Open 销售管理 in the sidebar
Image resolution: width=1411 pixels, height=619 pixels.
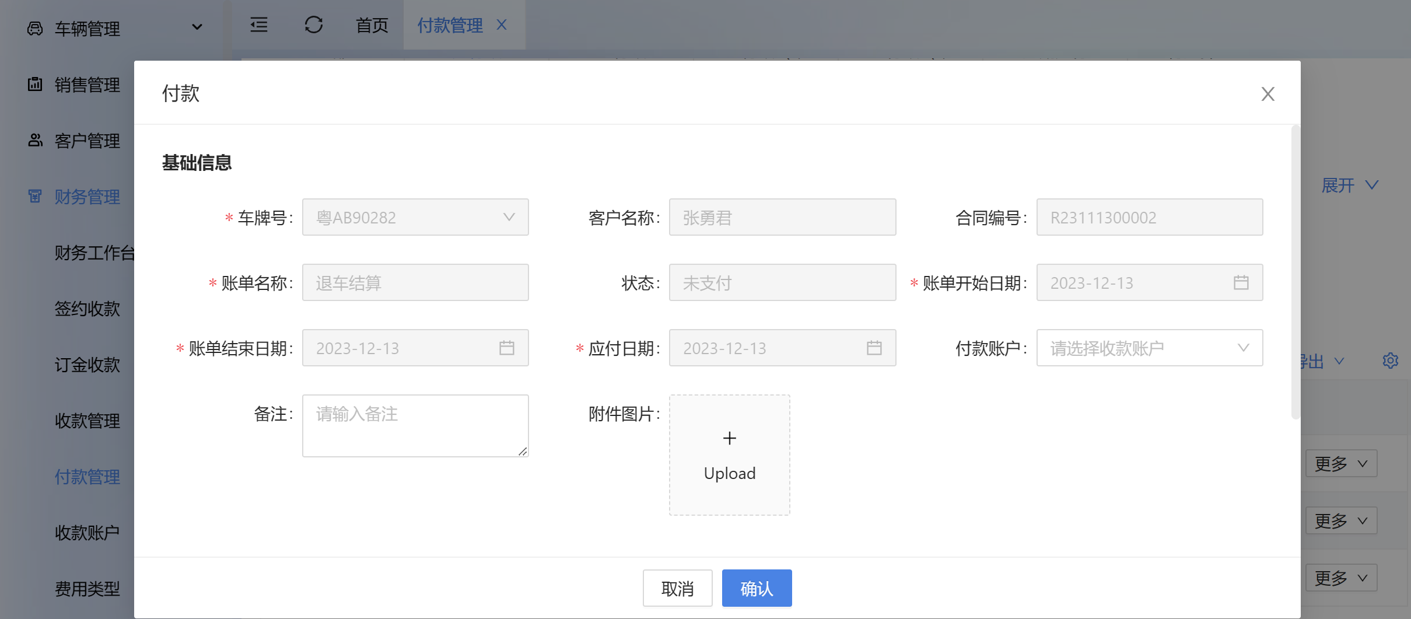tap(87, 85)
